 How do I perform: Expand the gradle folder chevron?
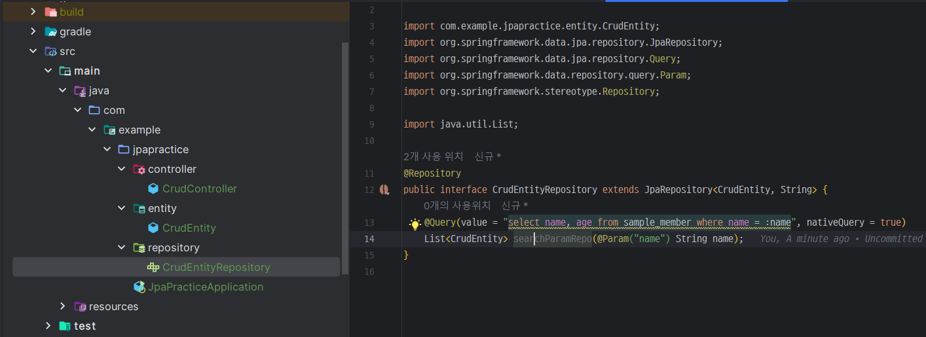33,31
